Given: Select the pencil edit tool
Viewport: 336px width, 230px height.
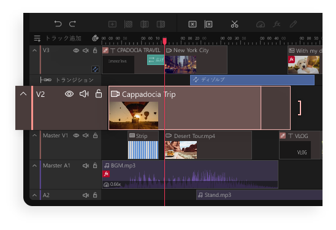Looking at the screenshot, I should pos(293,24).
